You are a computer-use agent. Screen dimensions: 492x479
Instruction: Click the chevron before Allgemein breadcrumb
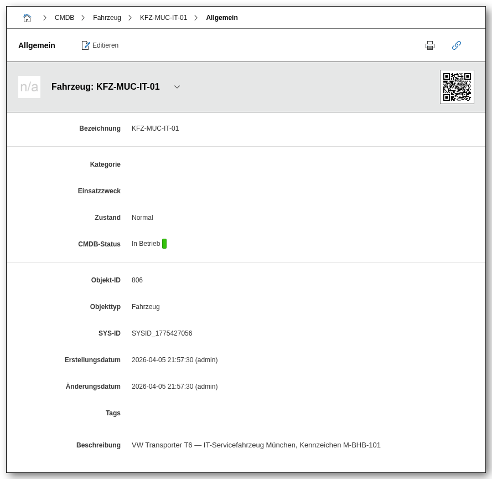(x=196, y=18)
